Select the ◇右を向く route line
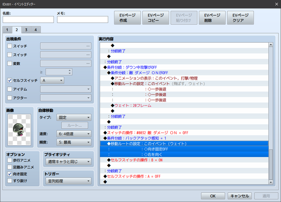This screenshot has height=202, width=281. (184, 154)
